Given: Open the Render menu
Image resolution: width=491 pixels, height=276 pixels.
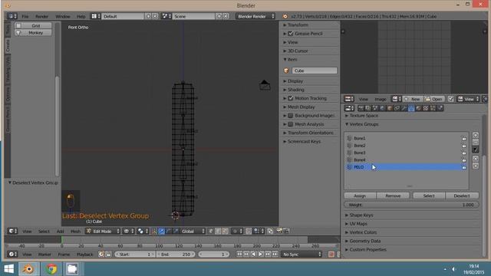Looking at the screenshot, I should (x=41, y=16).
